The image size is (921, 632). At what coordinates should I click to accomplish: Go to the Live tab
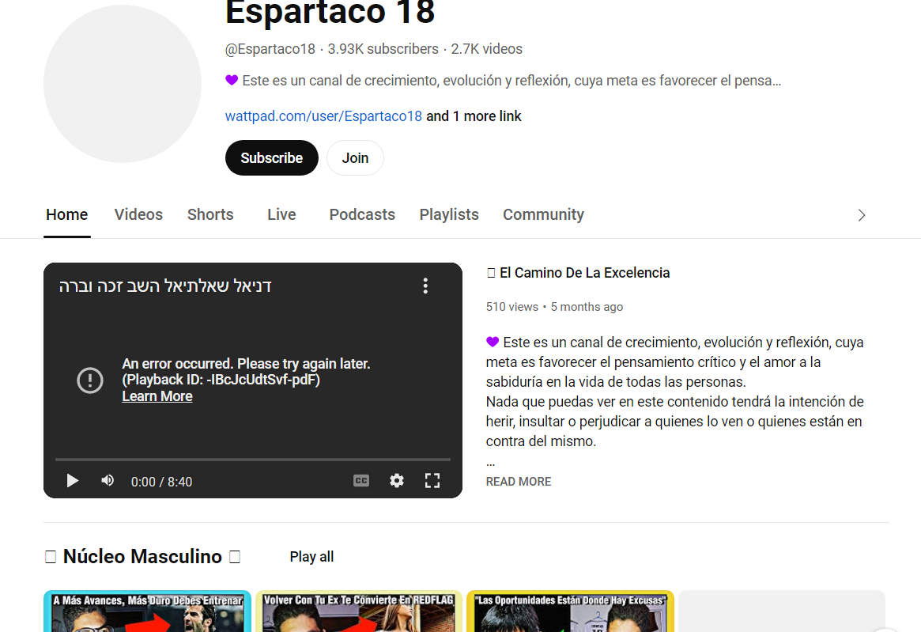click(x=281, y=214)
